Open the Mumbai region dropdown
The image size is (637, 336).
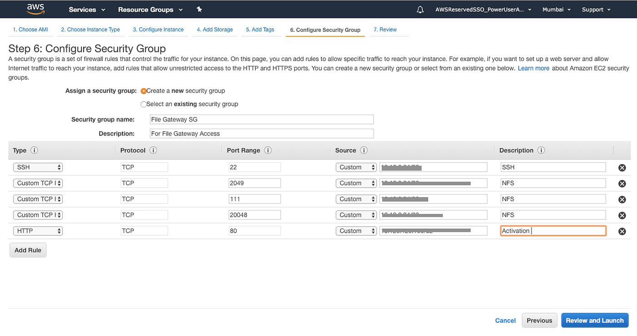point(556,9)
